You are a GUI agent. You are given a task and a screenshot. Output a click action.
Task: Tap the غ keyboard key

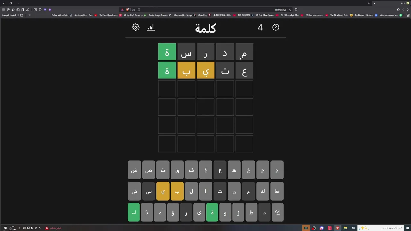click(x=205, y=170)
